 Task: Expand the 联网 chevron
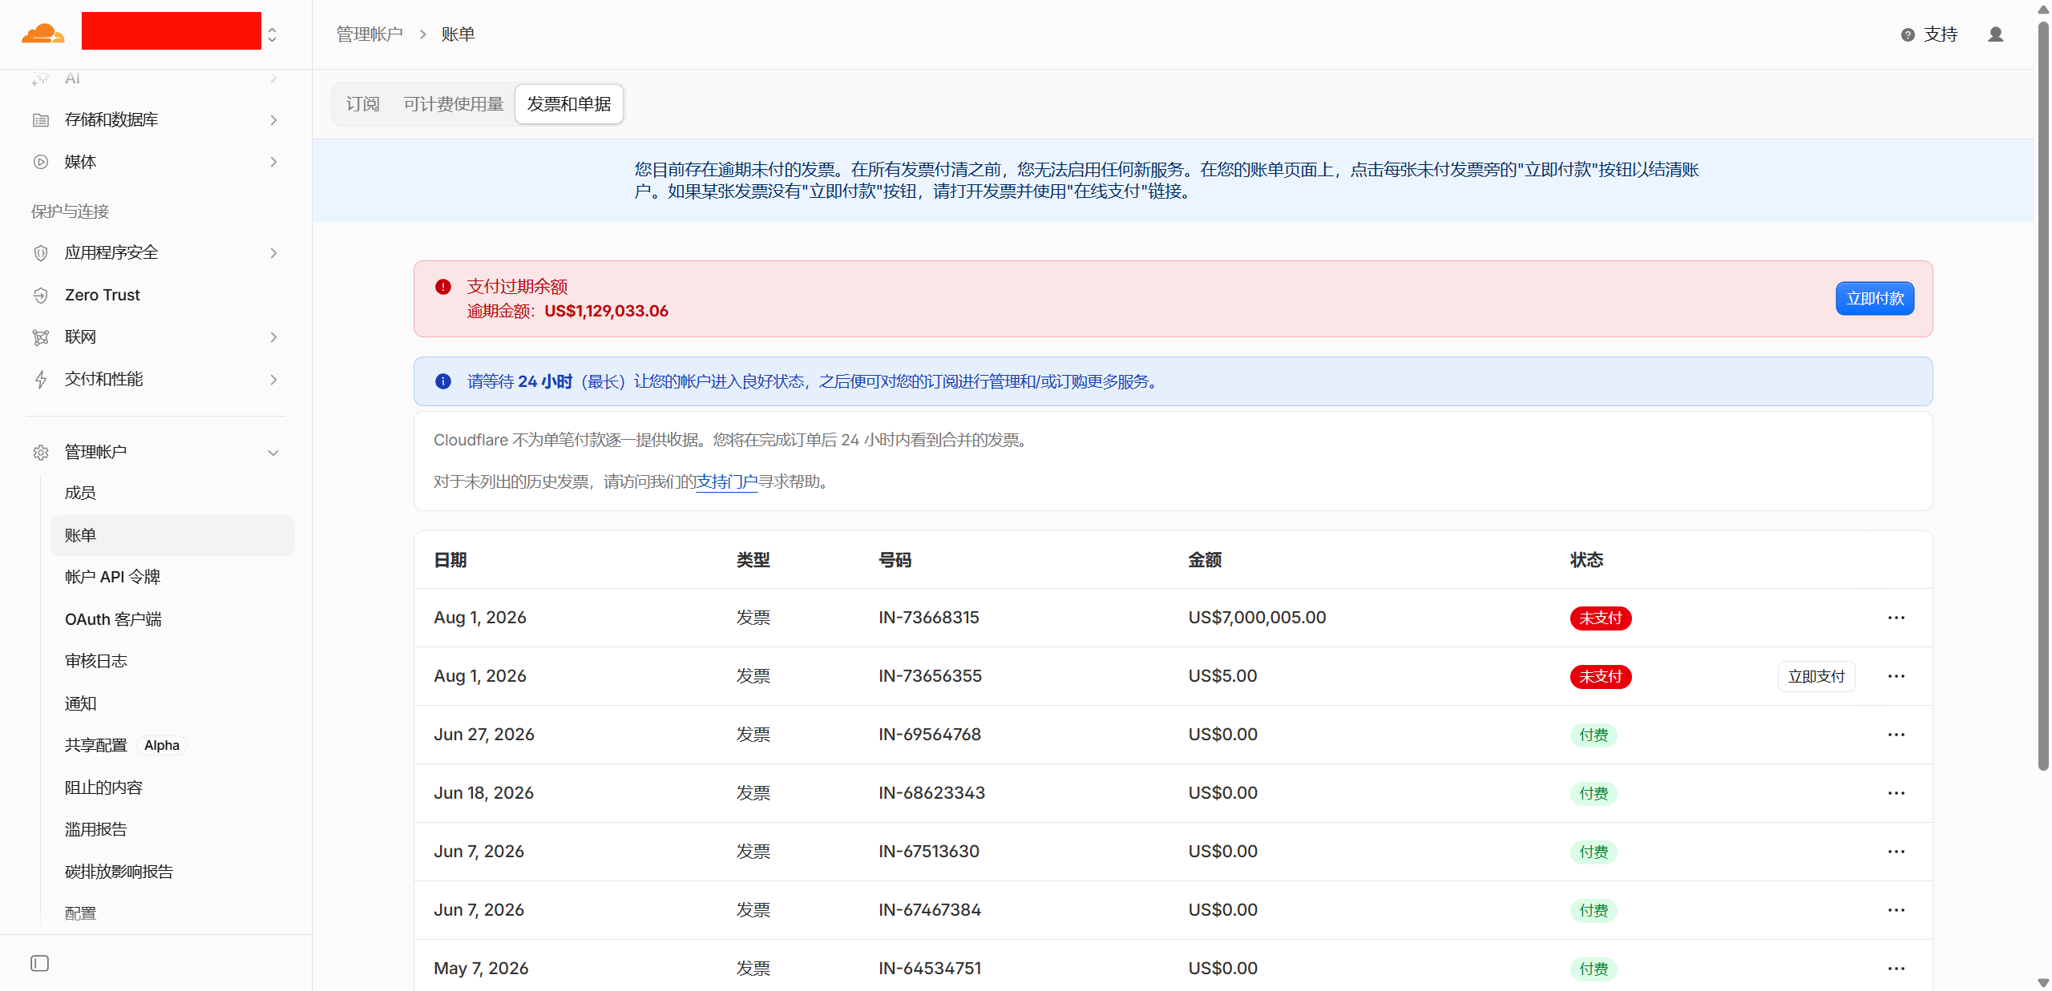pyautogui.click(x=273, y=337)
